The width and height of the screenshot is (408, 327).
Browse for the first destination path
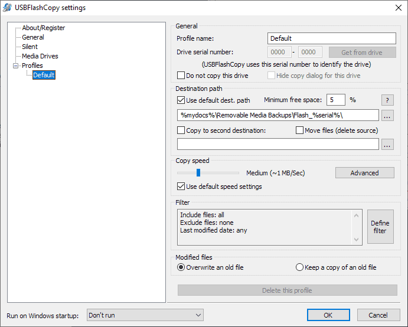pyautogui.click(x=387, y=115)
